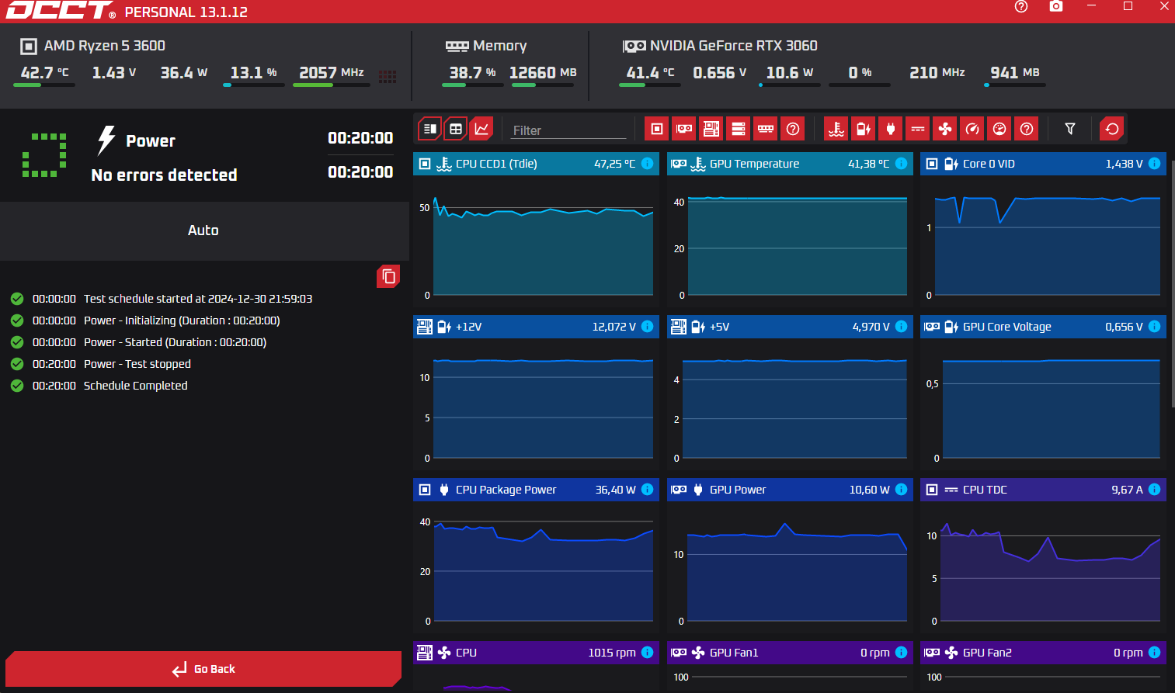The width and height of the screenshot is (1175, 693).
Task: Toggle the question-mark filter beside the gauge filter
Action: click(1027, 129)
